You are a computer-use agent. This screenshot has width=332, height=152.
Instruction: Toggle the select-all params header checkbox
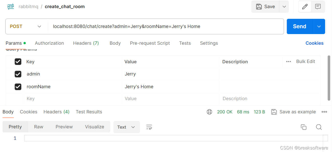[x=18, y=62]
